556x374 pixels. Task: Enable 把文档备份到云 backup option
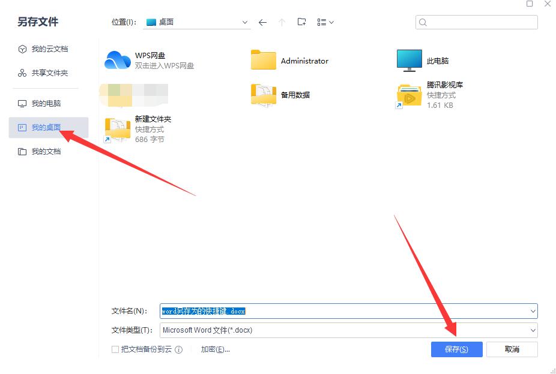pos(115,349)
